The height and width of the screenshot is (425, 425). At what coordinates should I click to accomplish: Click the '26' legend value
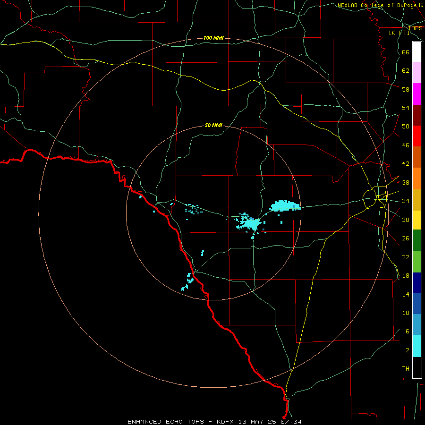point(406,238)
